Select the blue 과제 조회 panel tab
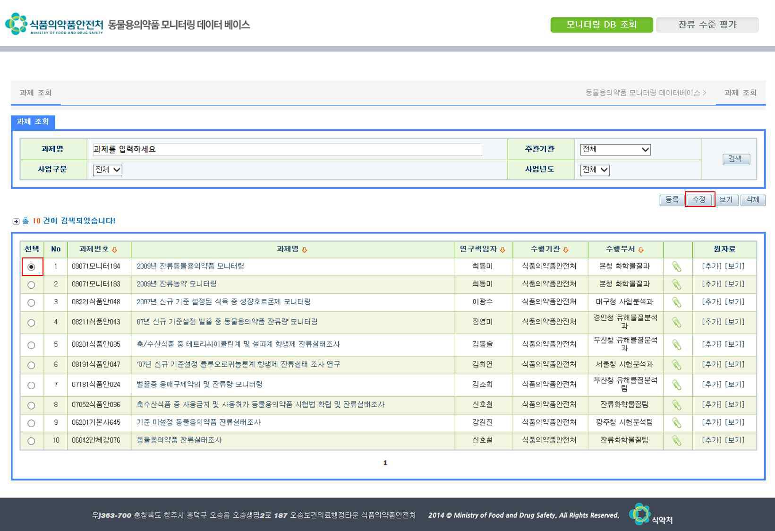This screenshot has width=775, height=531. pos(33,122)
